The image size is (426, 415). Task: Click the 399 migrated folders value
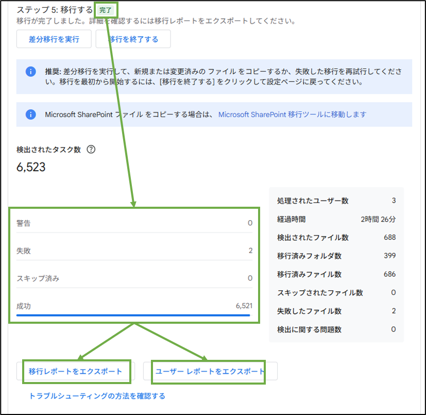pos(389,255)
